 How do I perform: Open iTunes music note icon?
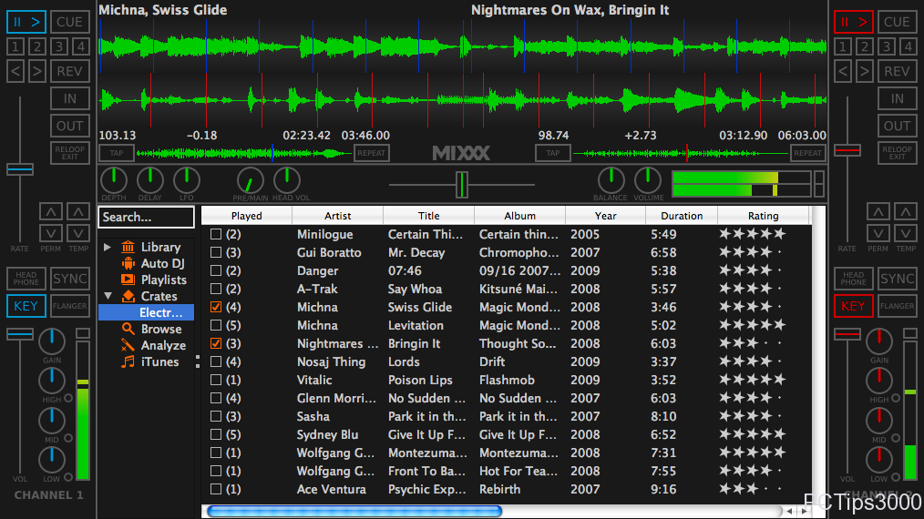128,361
